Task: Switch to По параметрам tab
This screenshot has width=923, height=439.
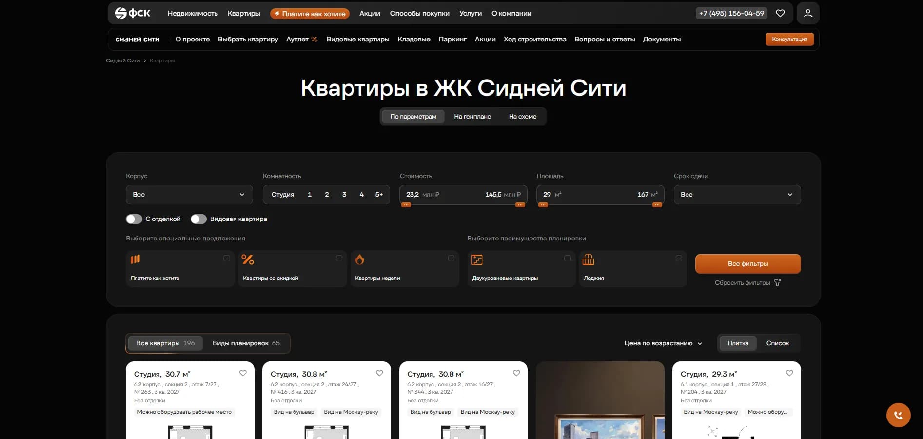Action: (x=413, y=117)
